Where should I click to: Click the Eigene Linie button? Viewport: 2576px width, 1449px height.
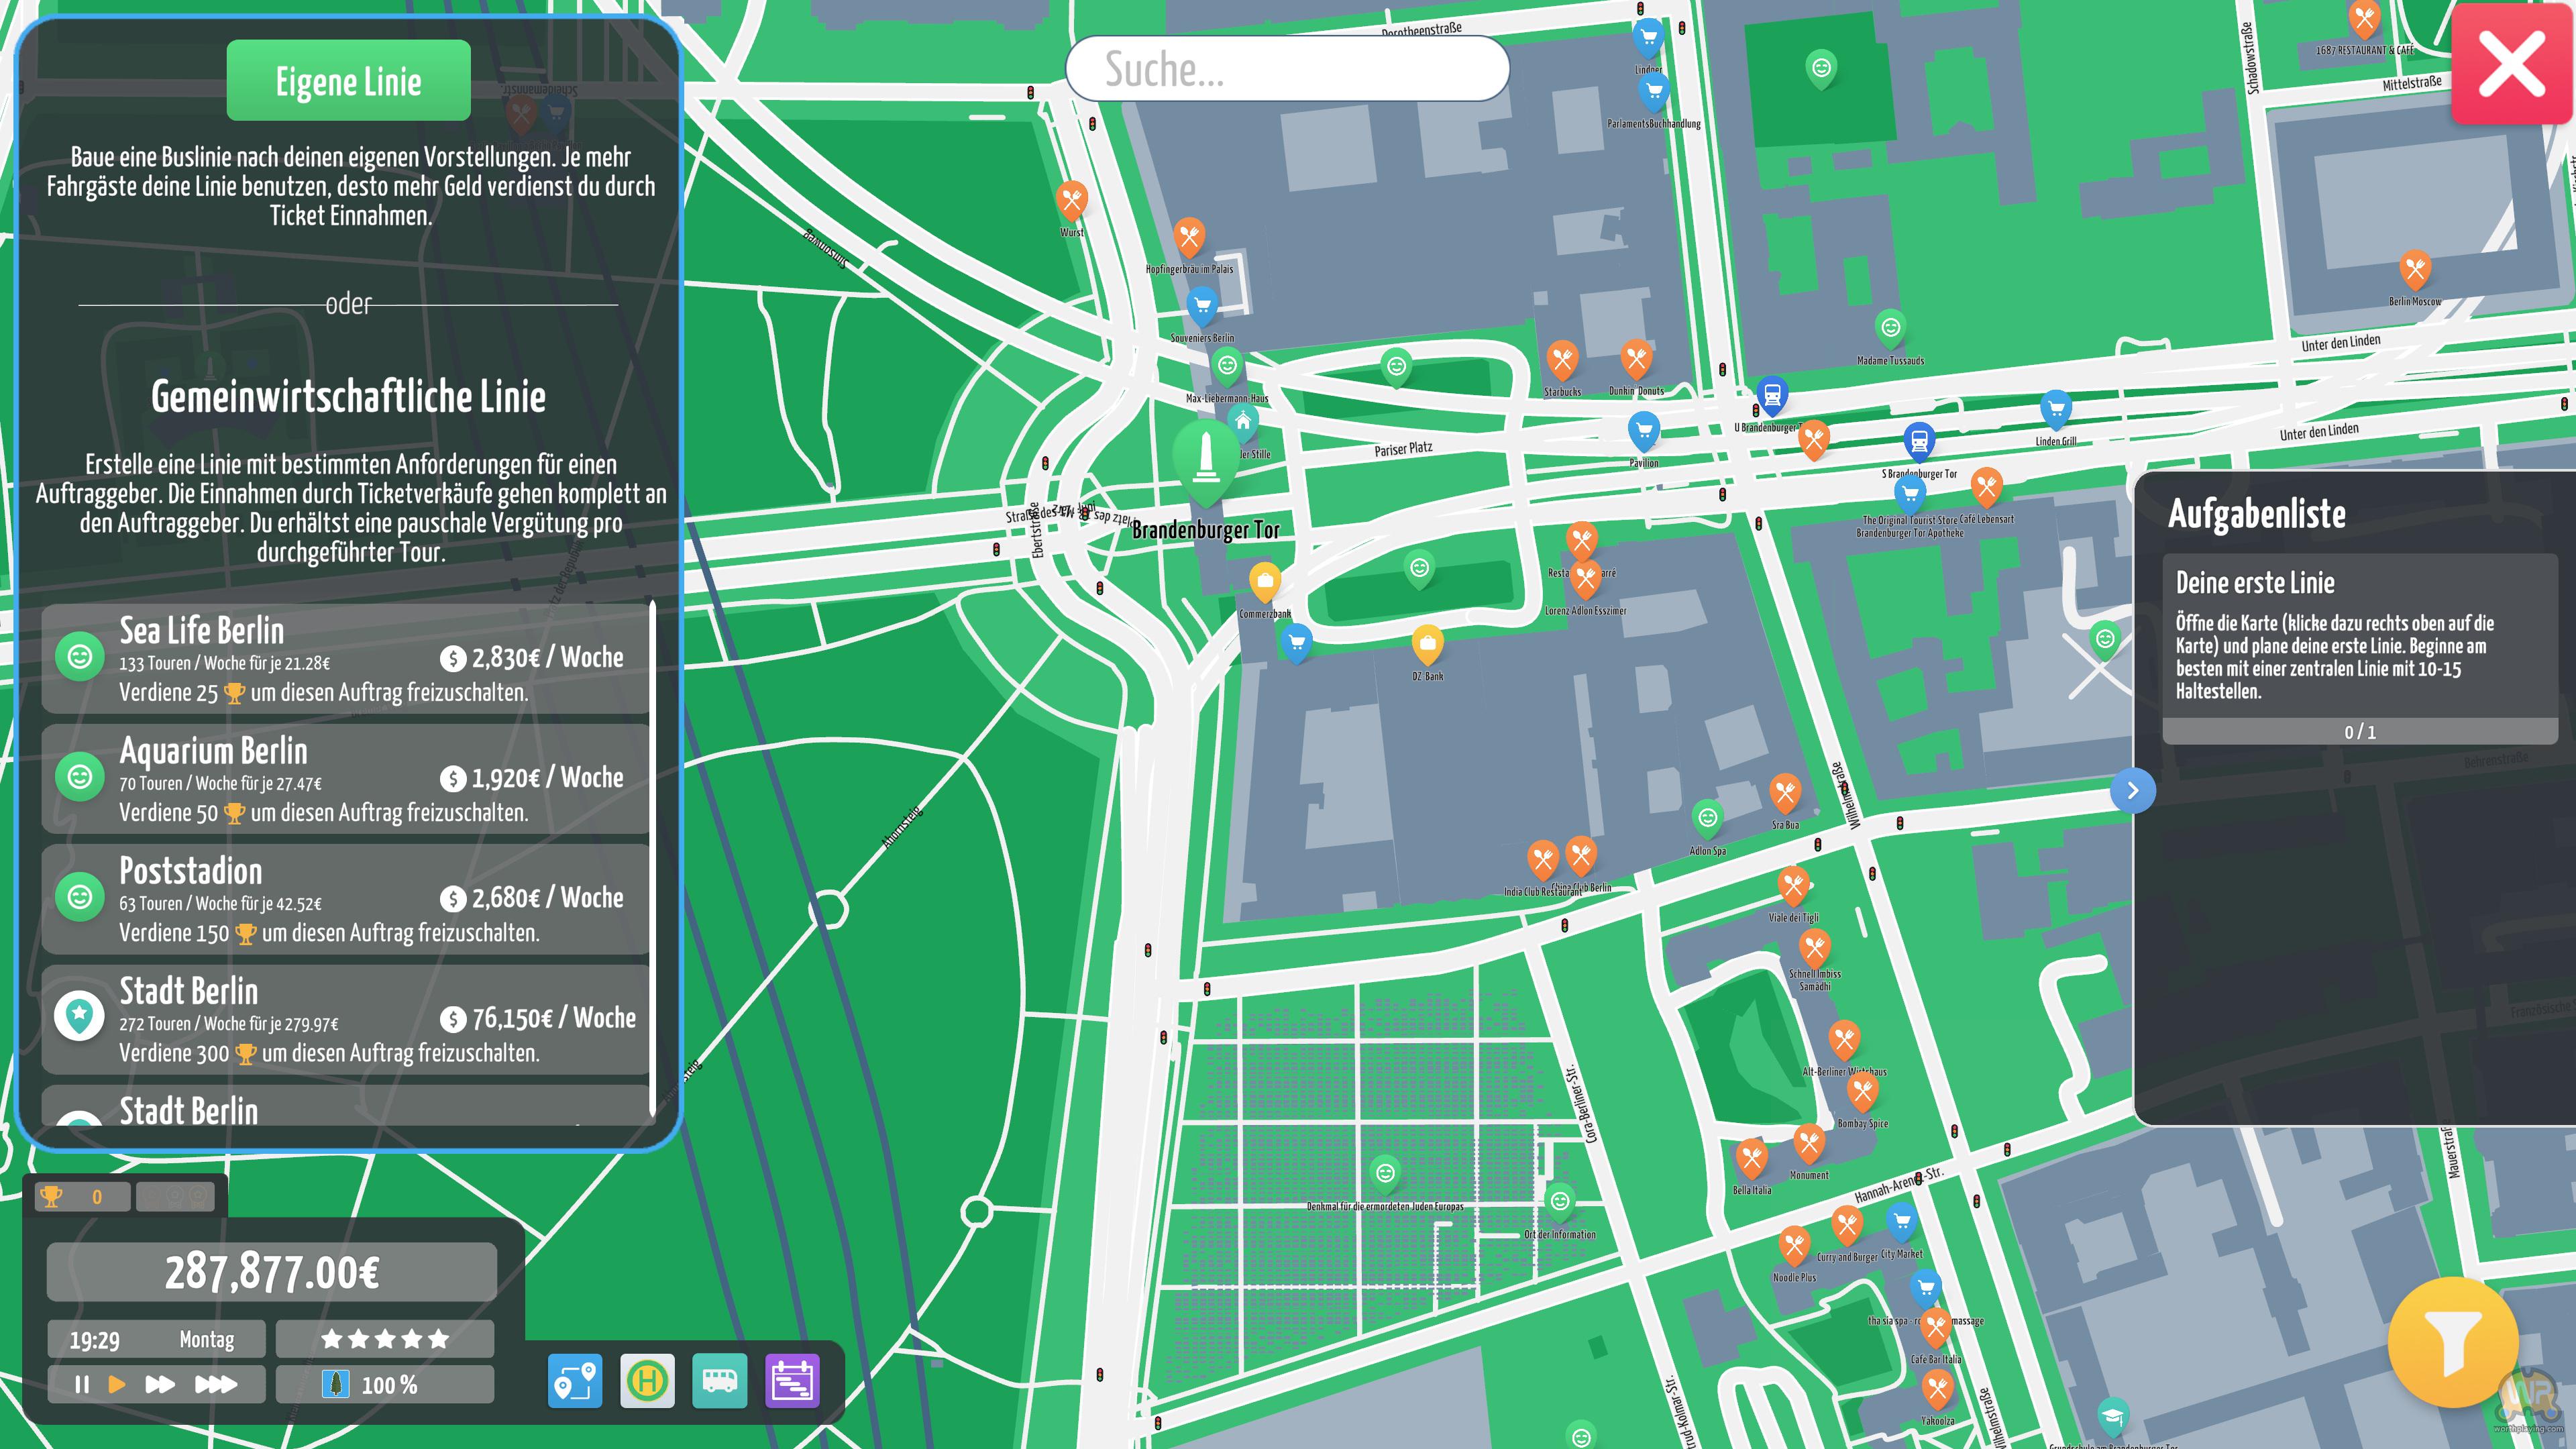pyautogui.click(x=348, y=81)
